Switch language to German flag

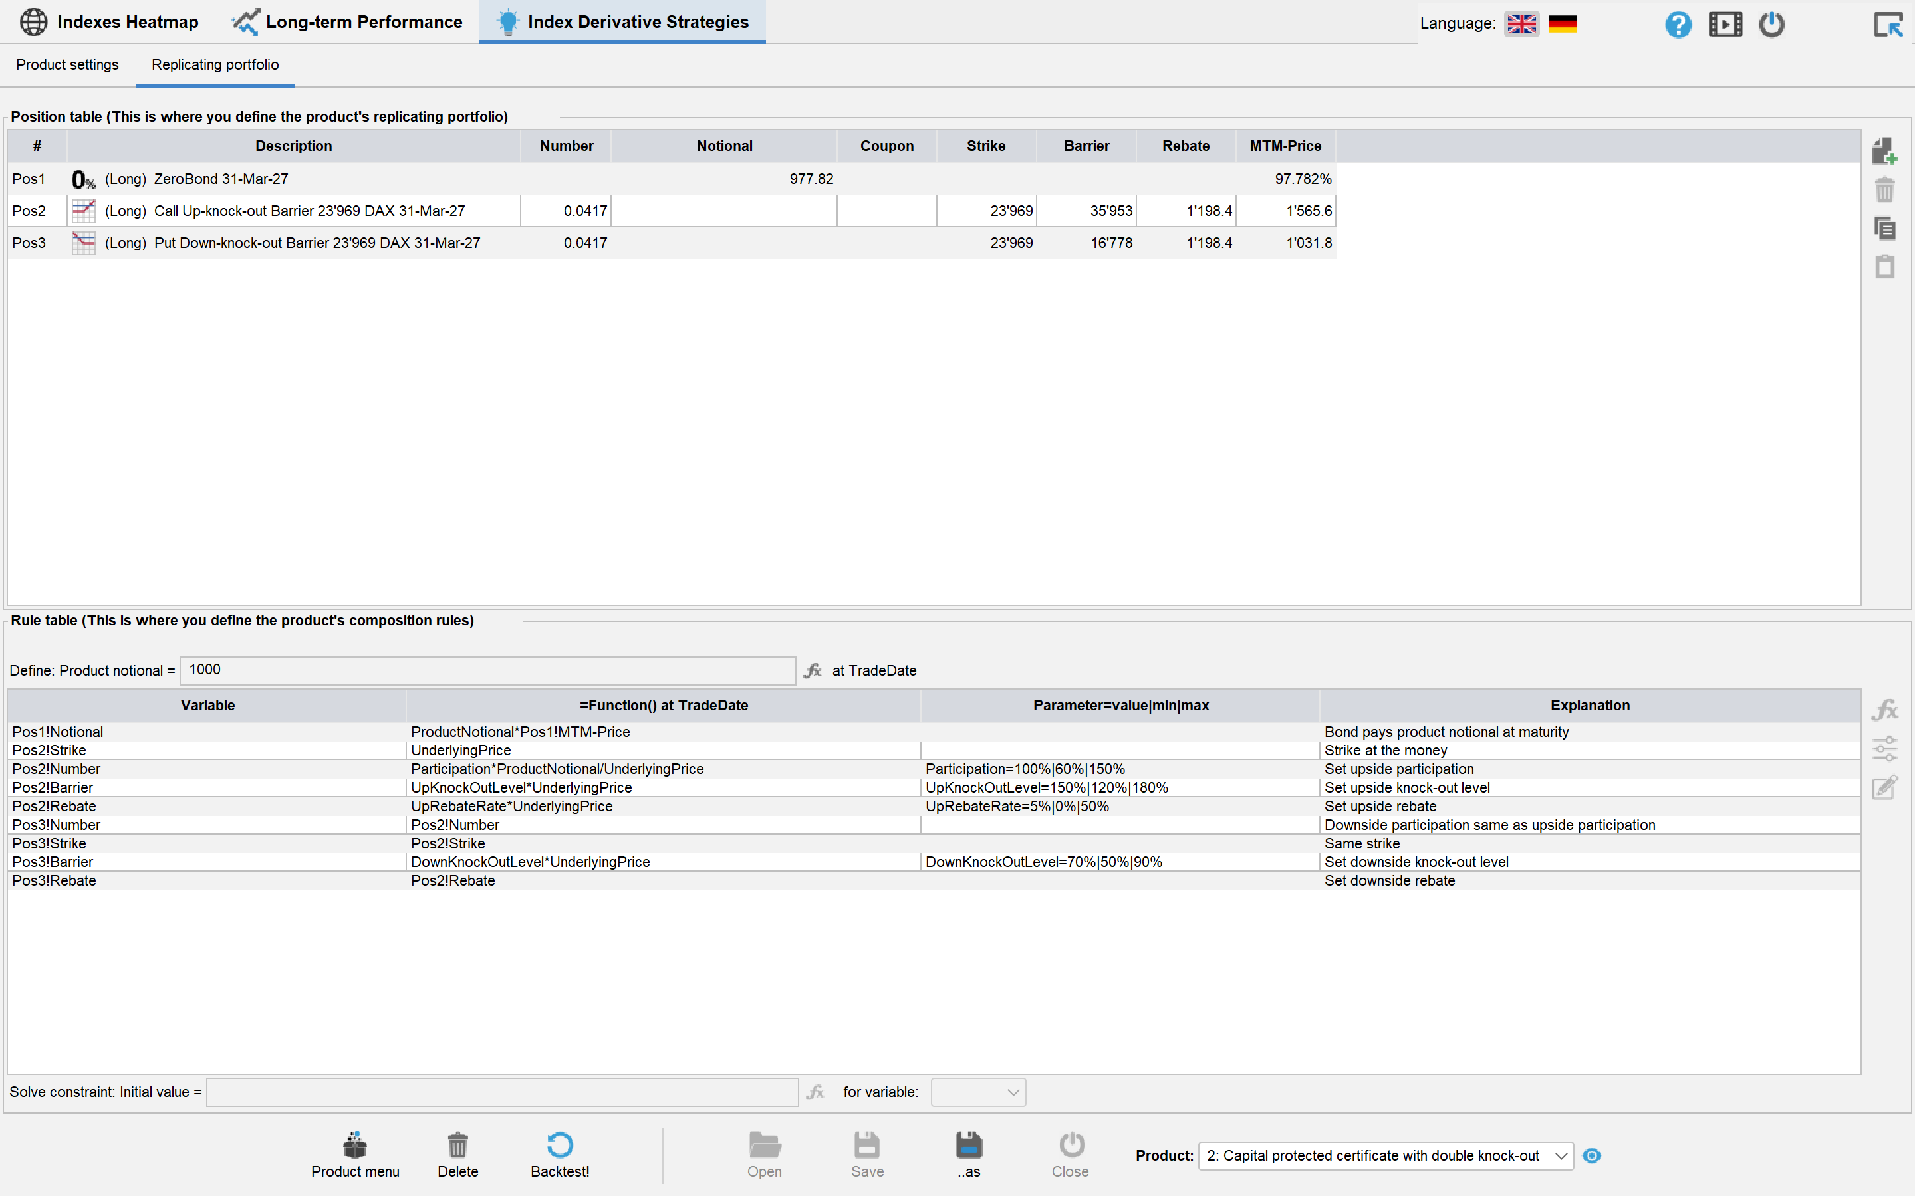(x=1563, y=24)
